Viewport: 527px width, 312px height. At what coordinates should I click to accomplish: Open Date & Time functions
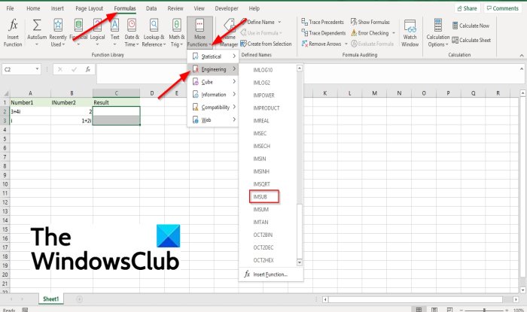(132, 33)
